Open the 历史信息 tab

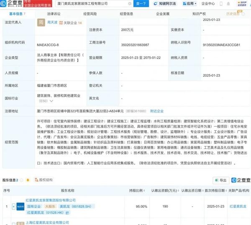pos(233,14)
